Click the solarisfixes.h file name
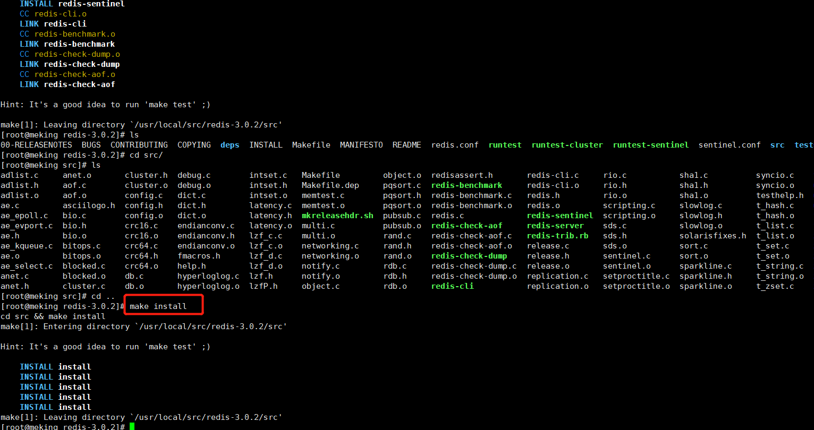This screenshot has height=430, width=814. pos(713,236)
